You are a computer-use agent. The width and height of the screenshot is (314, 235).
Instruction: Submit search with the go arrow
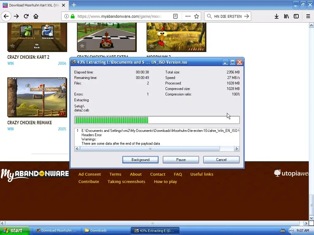247,17
